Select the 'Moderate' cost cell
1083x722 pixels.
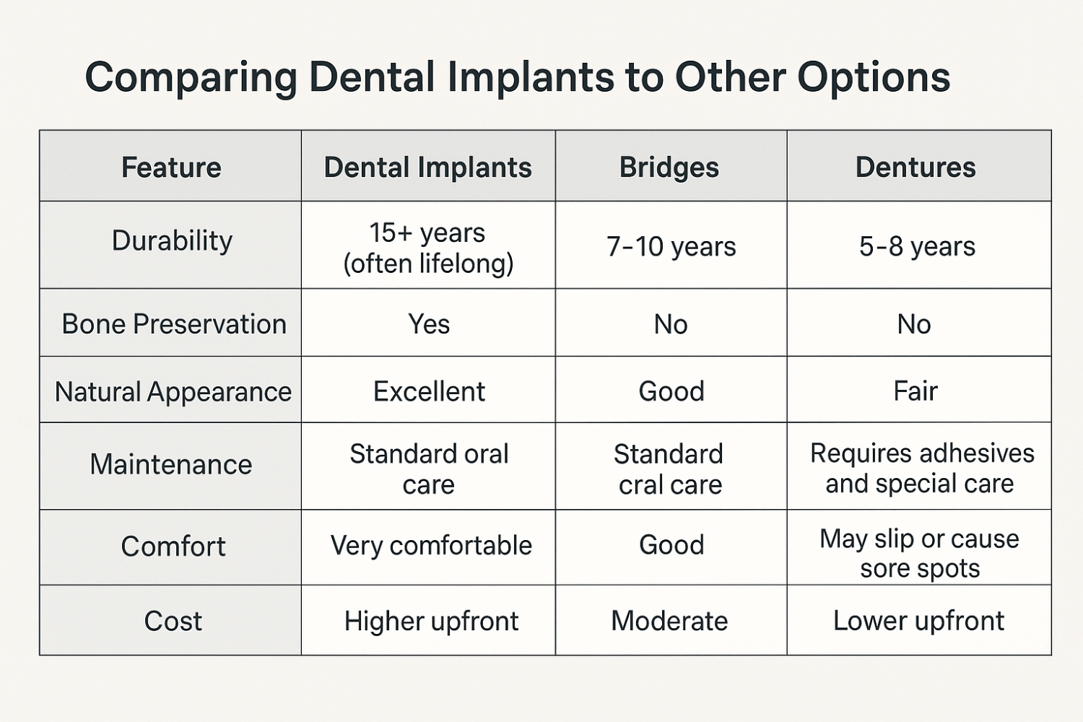click(x=669, y=621)
